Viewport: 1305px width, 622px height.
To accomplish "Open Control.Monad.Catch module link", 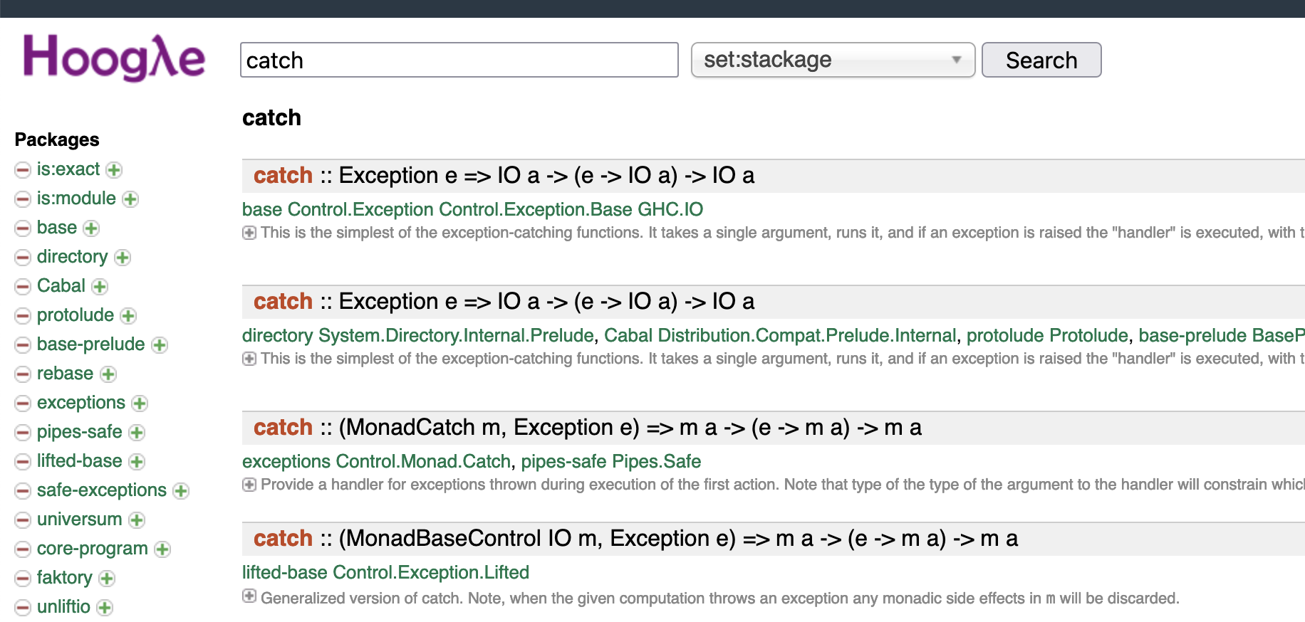I will pyautogui.click(x=423, y=461).
